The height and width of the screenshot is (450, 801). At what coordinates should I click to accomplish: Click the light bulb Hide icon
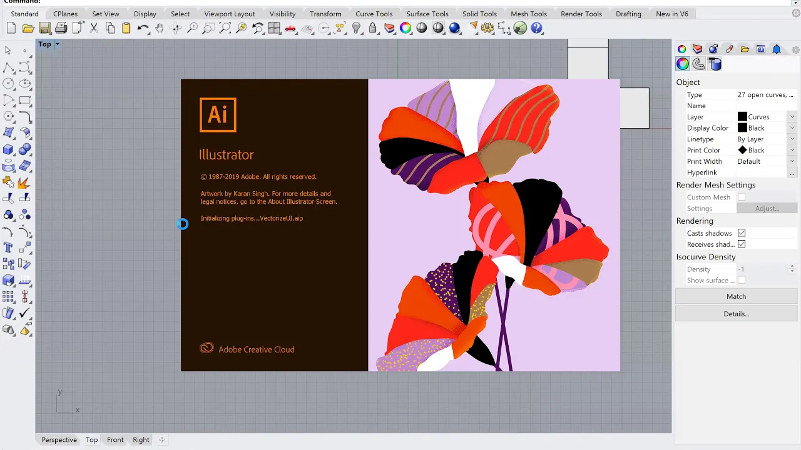point(357,27)
